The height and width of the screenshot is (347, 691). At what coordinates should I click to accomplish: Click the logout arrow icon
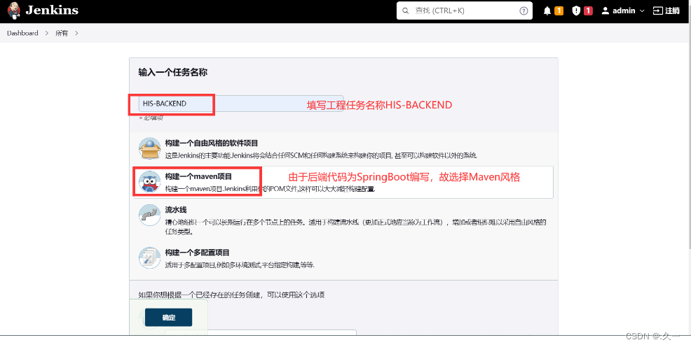657,10
